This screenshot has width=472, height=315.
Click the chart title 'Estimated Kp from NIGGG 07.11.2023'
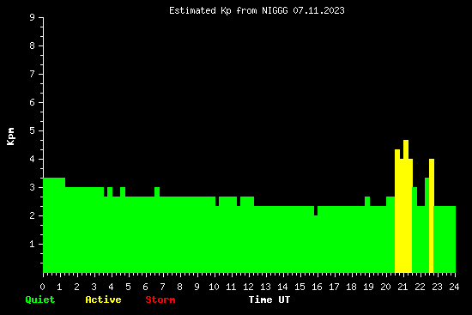coord(257,11)
